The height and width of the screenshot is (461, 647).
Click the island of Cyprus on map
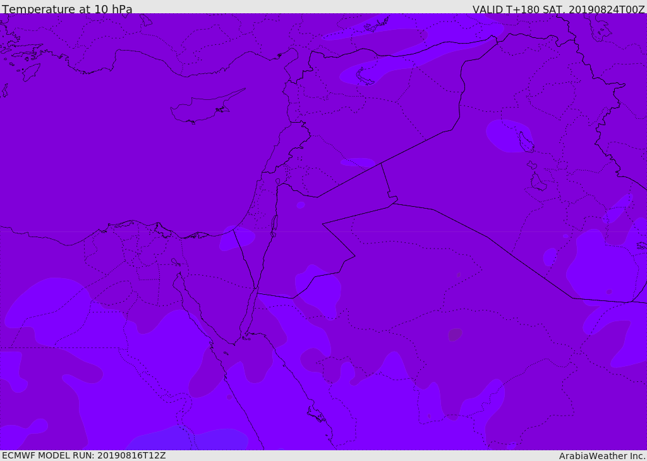(x=207, y=107)
